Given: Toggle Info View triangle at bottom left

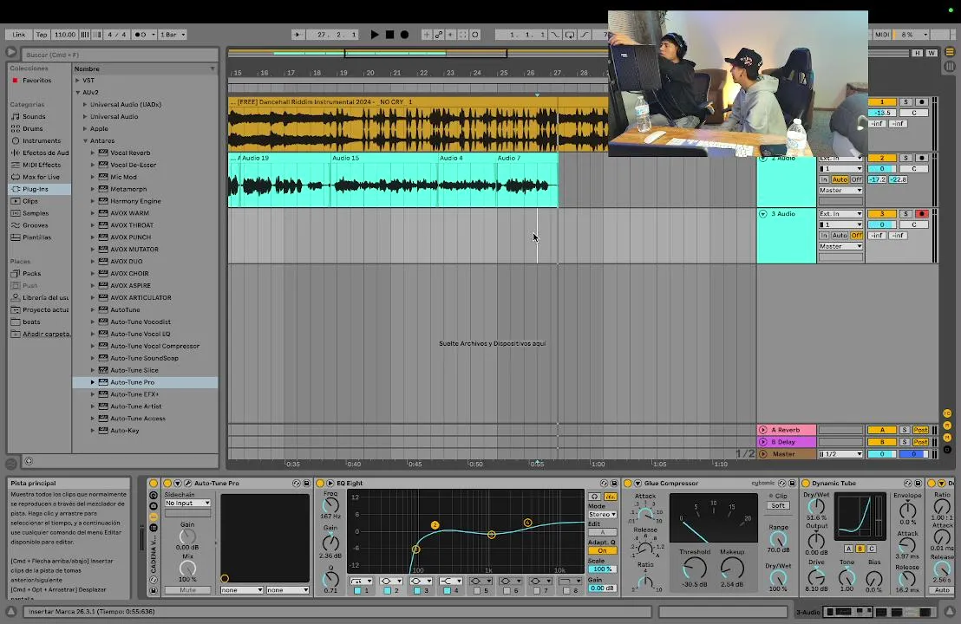Looking at the screenshot, I should (x=11, y=611).
